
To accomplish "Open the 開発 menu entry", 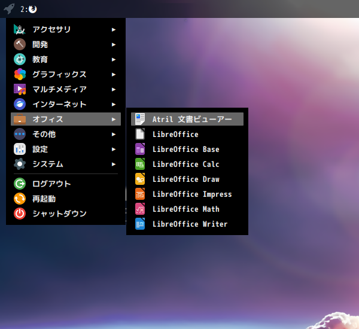I will click(x=66, y=44).
